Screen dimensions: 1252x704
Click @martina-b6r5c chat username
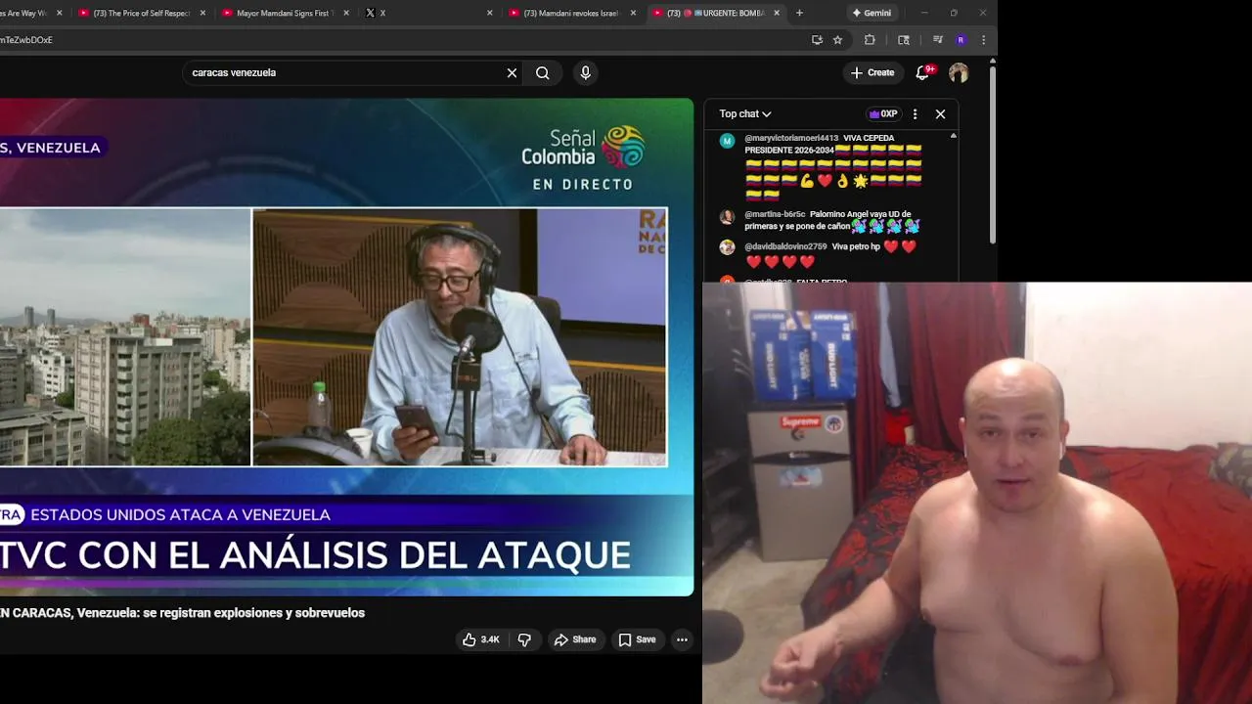(775, 214)
